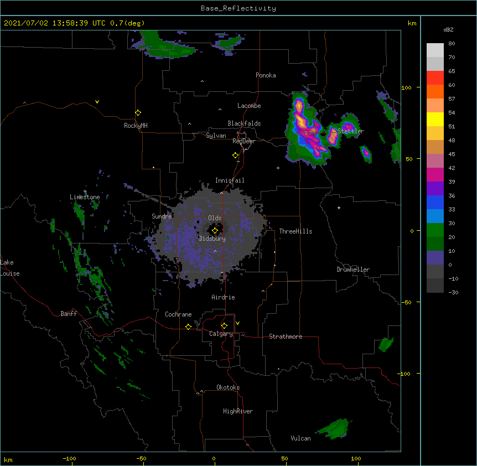Click the white 80 dBZ legend swatch

(x=435, y=50)
